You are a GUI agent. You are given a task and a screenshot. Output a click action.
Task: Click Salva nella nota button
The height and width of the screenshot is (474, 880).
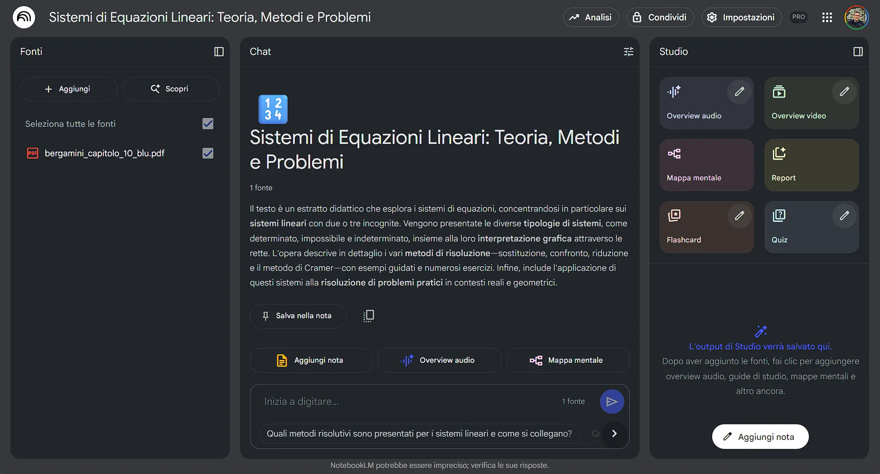(x=298, y=316)
